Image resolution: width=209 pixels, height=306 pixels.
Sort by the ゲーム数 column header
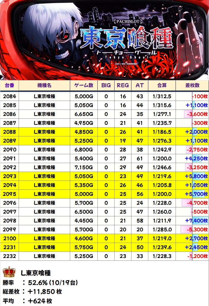(x=84, y=85)
